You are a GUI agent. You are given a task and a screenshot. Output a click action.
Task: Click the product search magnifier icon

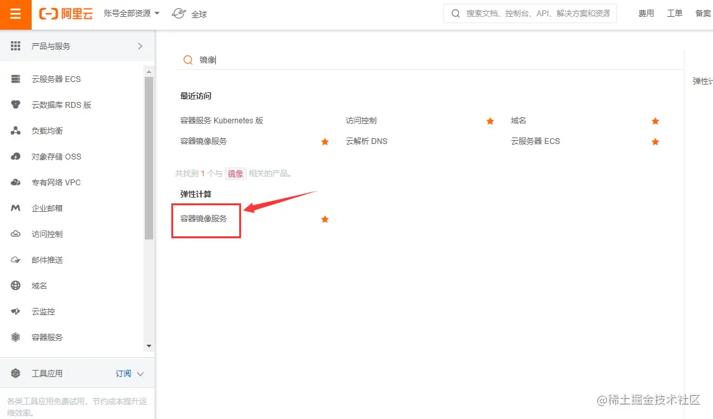click(x=188, y=60)
